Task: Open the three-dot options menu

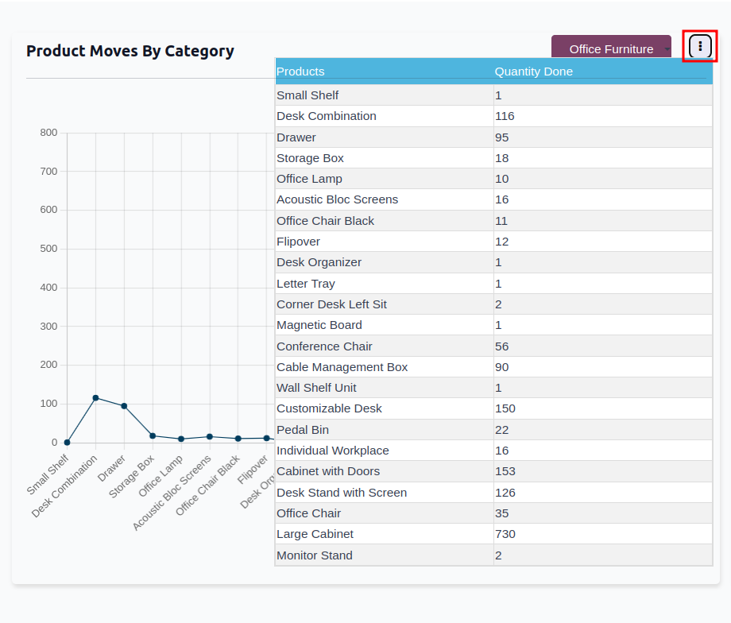Action: tap(700, 47)
